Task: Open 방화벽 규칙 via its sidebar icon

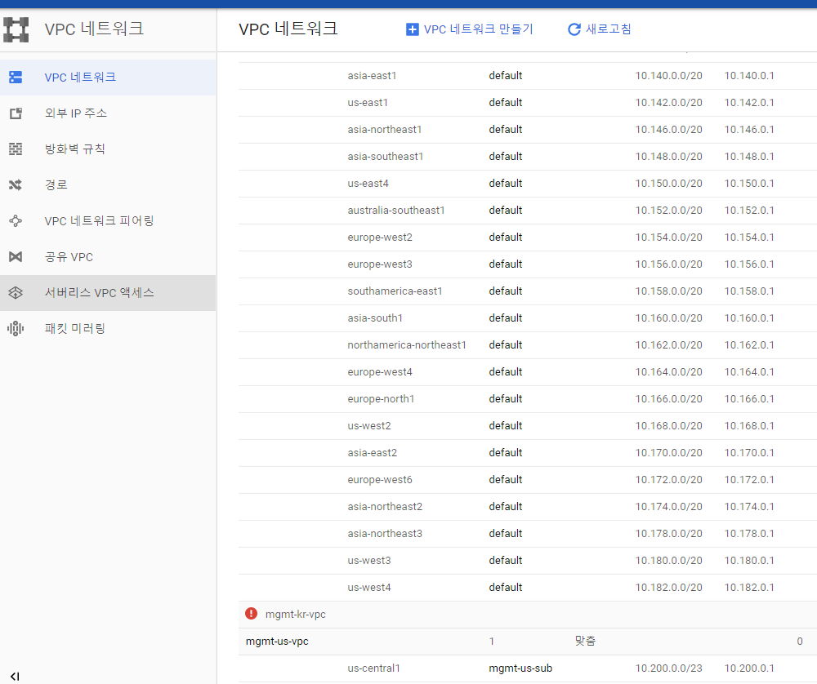Action: tap(16, 149)
